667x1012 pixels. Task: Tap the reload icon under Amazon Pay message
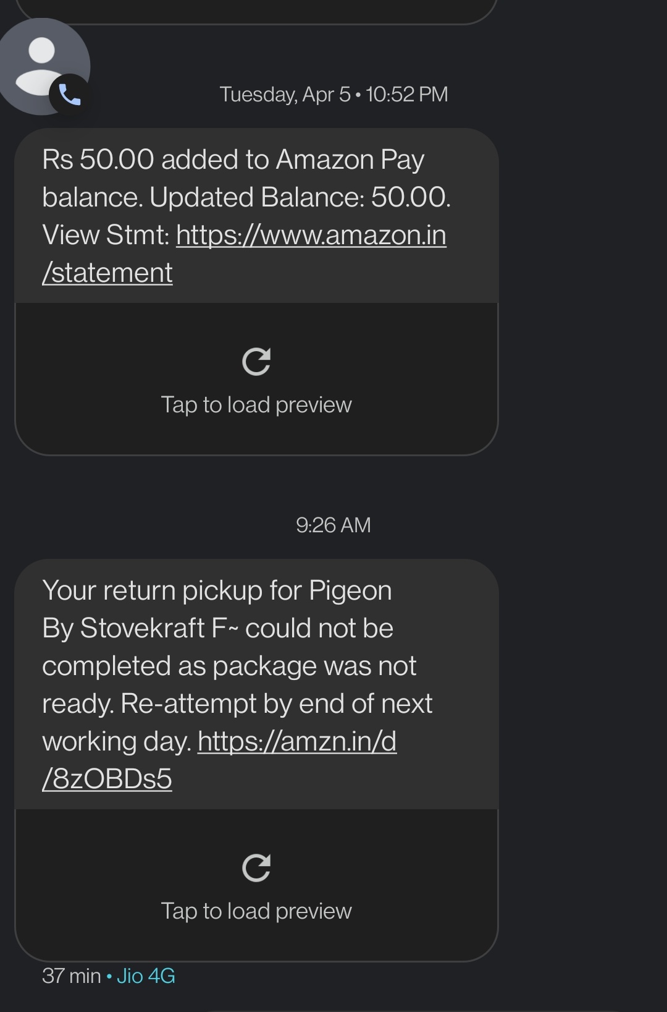256,362
